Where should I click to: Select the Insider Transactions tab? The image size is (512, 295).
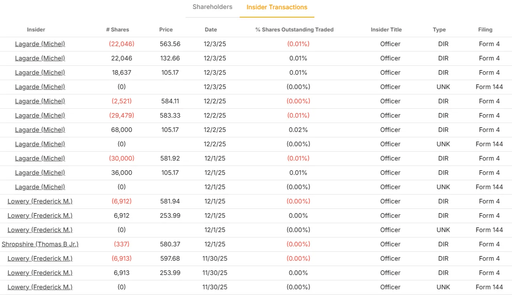click(x=277, y=7)
